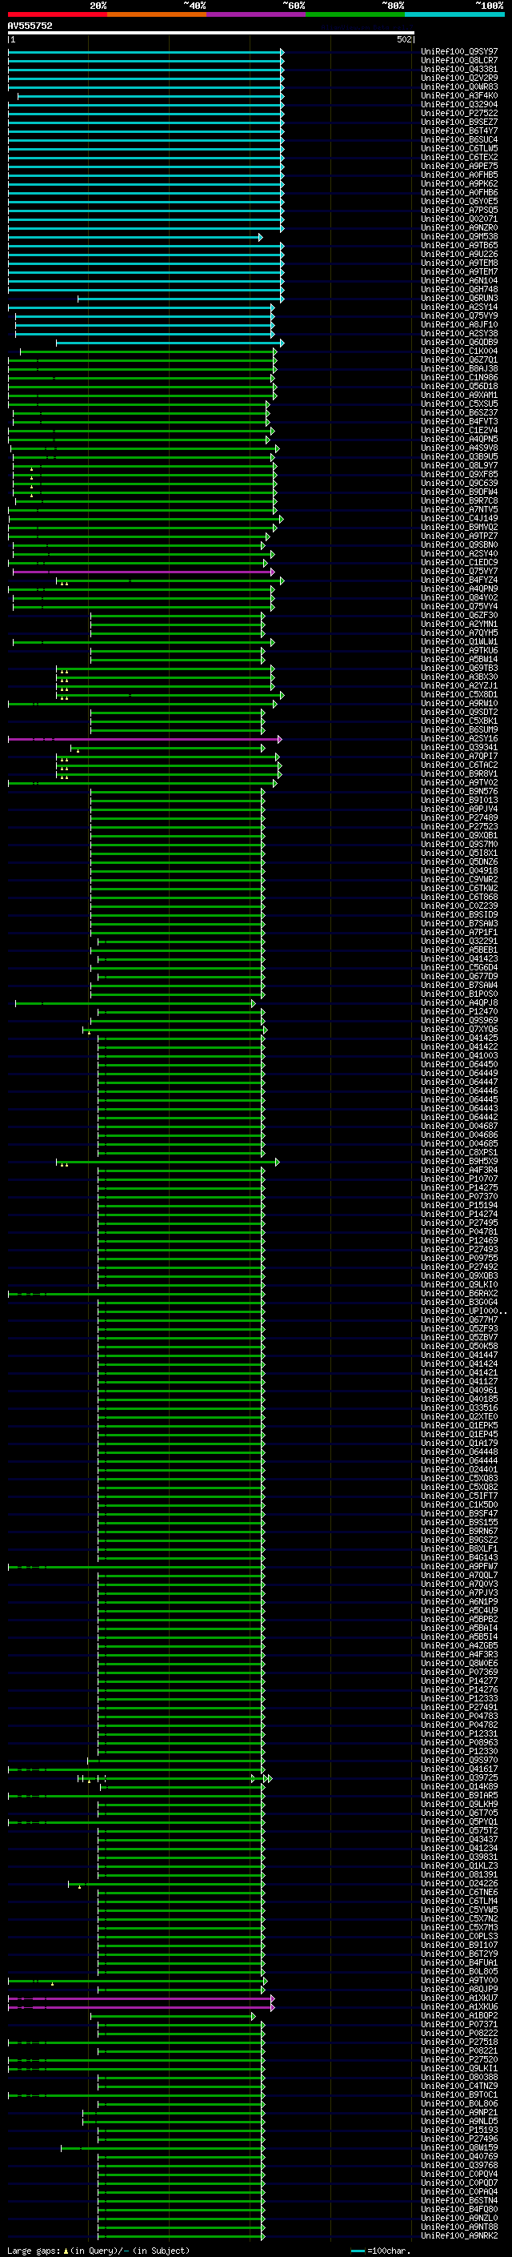The width and height of the screenshot is (512, 2257).
Task: Select UniRef100_Q9M538 label
Action: (459, 236)
